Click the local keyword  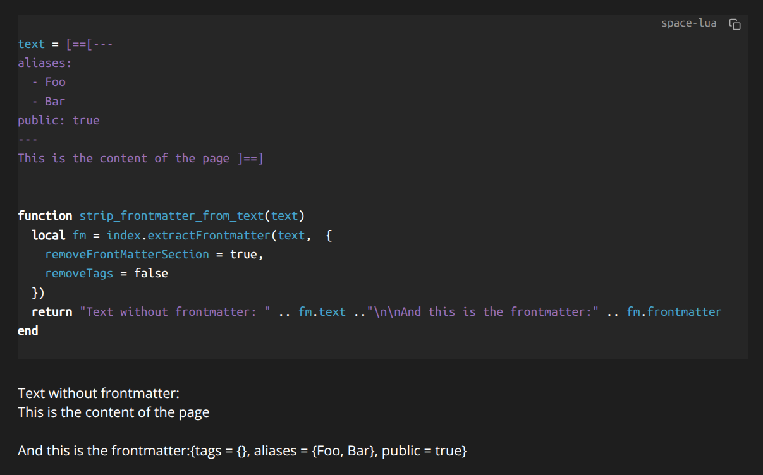49,235
